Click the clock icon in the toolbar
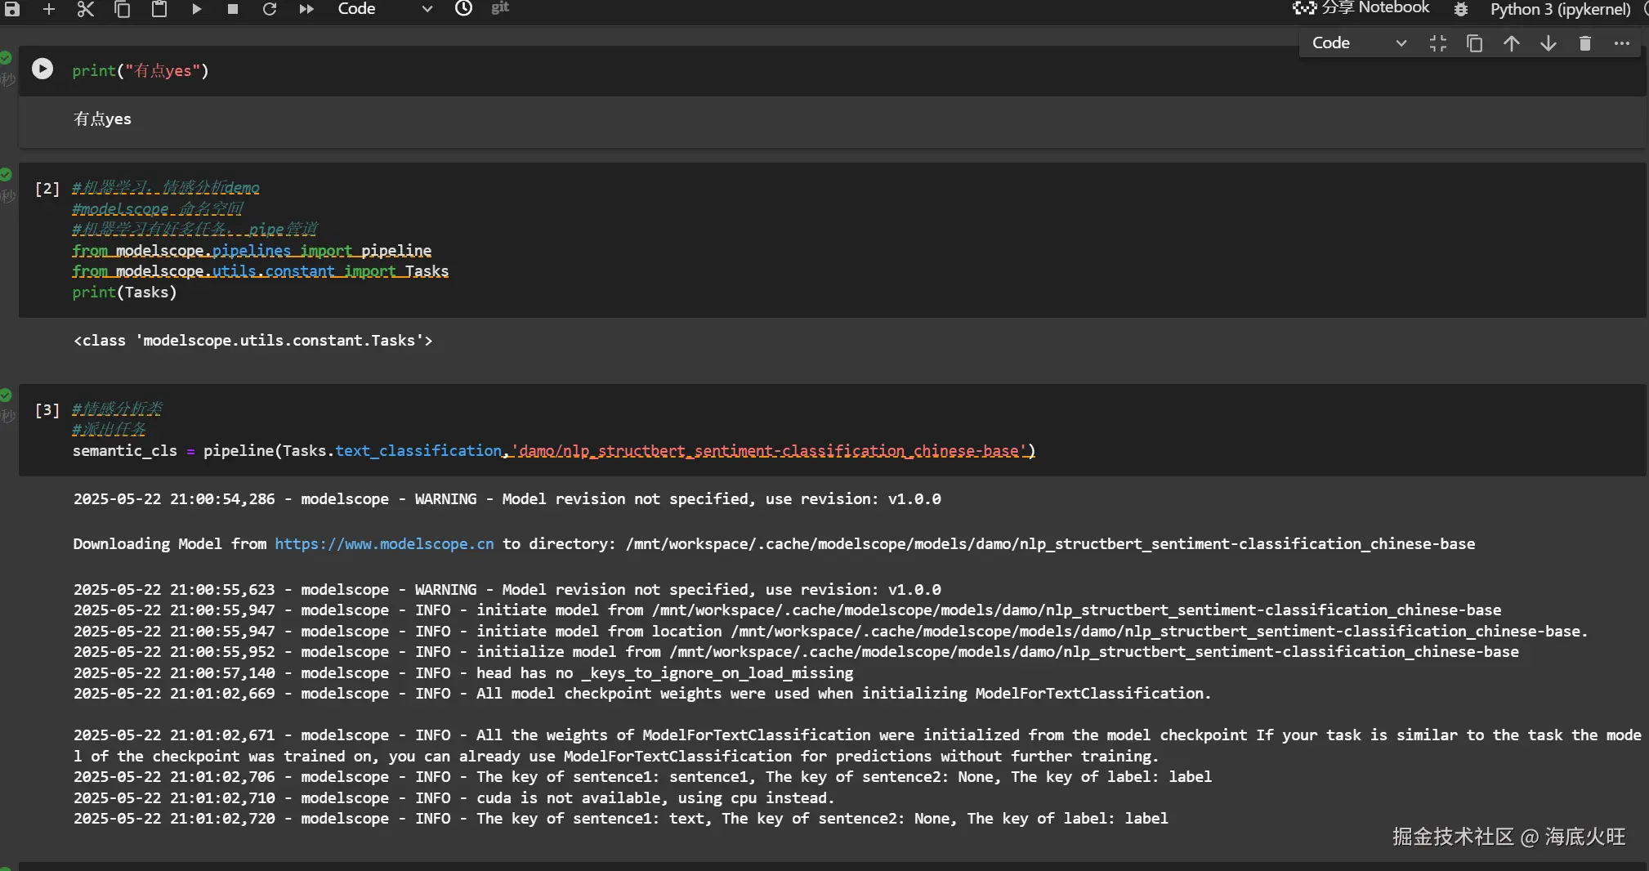This screenshot has width=1649, height=871. (463, 9)
